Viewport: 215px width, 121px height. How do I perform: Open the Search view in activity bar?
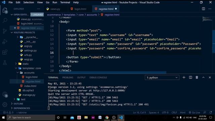[x=5, y=21]
